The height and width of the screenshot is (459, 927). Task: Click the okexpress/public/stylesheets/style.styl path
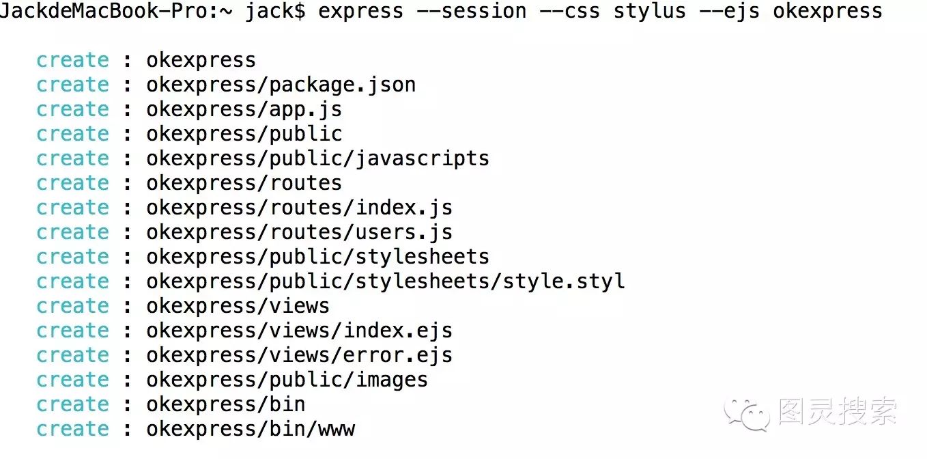click(386, 281)
